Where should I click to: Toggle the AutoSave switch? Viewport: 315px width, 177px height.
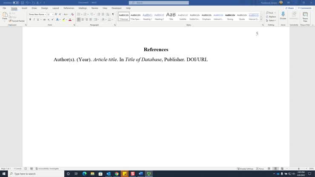tap(16, 3)
